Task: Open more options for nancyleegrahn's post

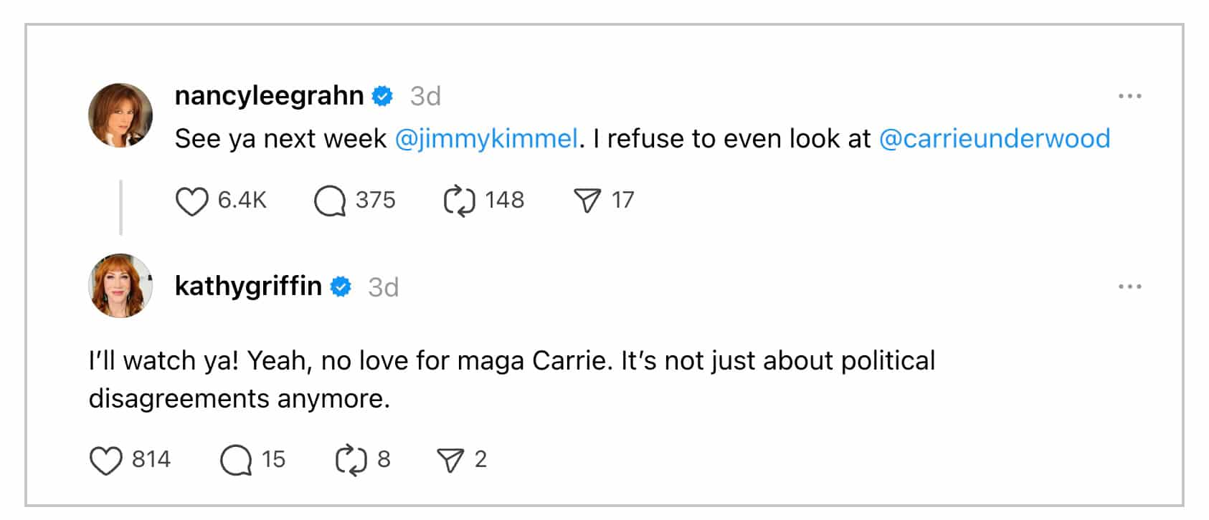Action: pyautogui.click(x=1129, y=96)
